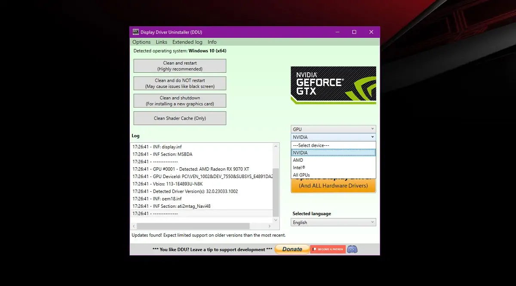Select log line 'Vbios: 113-1E4893U-N8K'
The width and height of the screenshot is (516, 286).
(x=201, y=184)
